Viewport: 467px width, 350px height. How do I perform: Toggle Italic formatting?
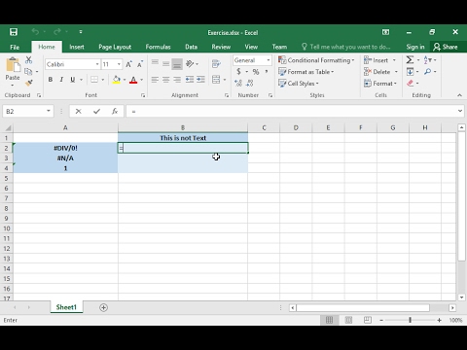(x=61, y=80)
